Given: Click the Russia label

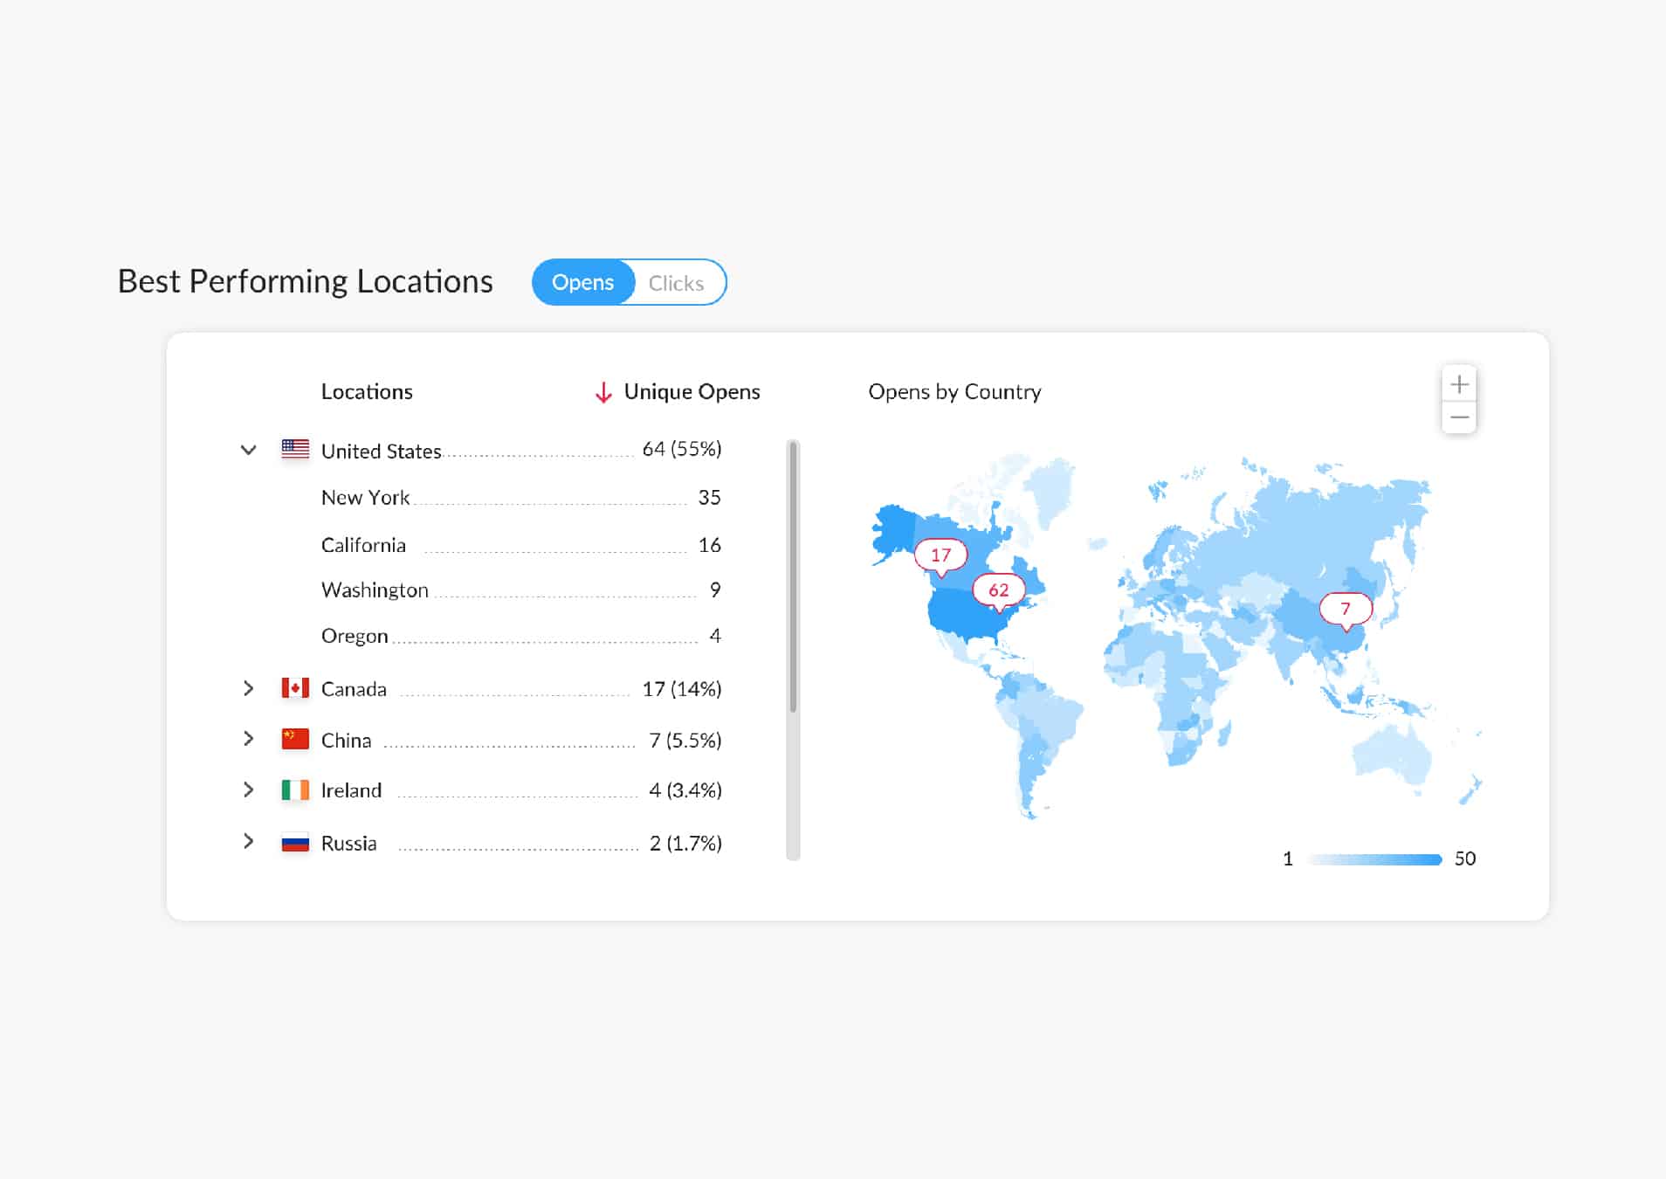Looking at the screenshot, I should [x=348, y=844].
